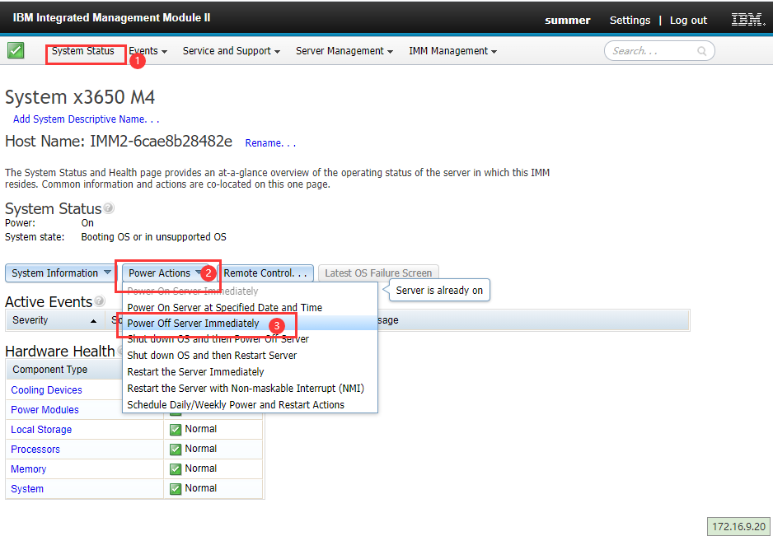Expand Service and Support menu

click(x=232, y=51)
